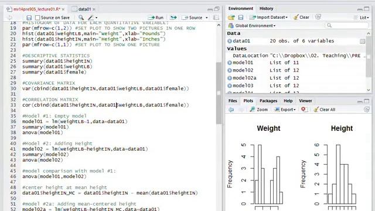Place cursor on line 36 lm call

pyautogui.click(x=90, y=121)
